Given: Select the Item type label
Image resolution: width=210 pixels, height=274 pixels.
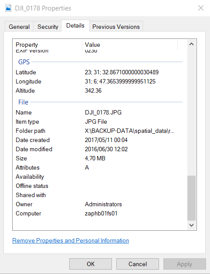Looking at the screenshot, I should pyautogui.click(x=27, y=121).
